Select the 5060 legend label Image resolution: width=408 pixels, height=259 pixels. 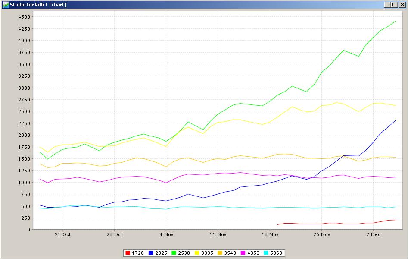click(x=276, y=253)
